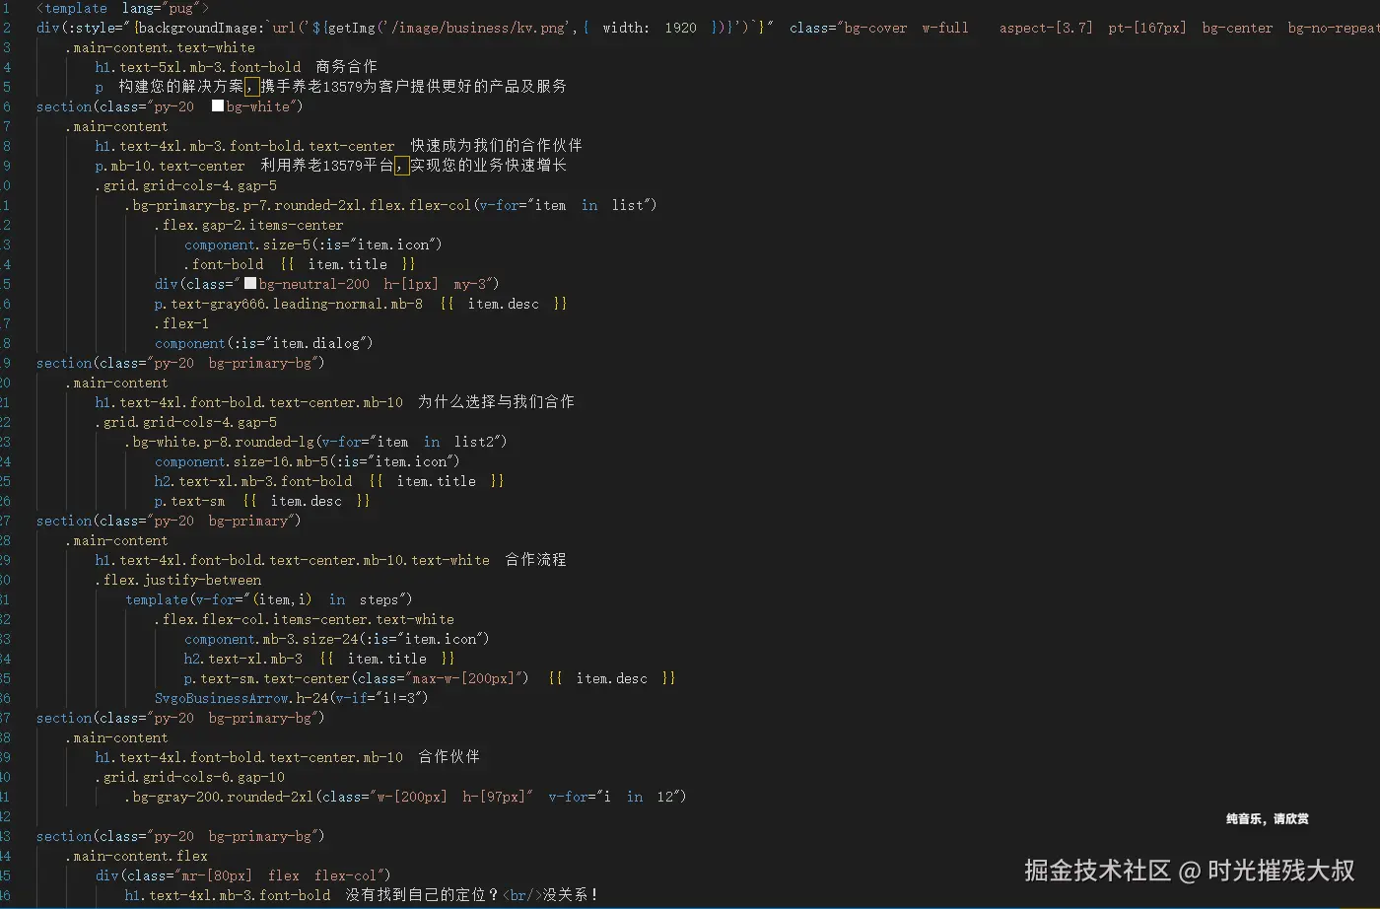Click the bg-neutral-200 inline color preview
The image size is (1380, 909).
point(250,283)
